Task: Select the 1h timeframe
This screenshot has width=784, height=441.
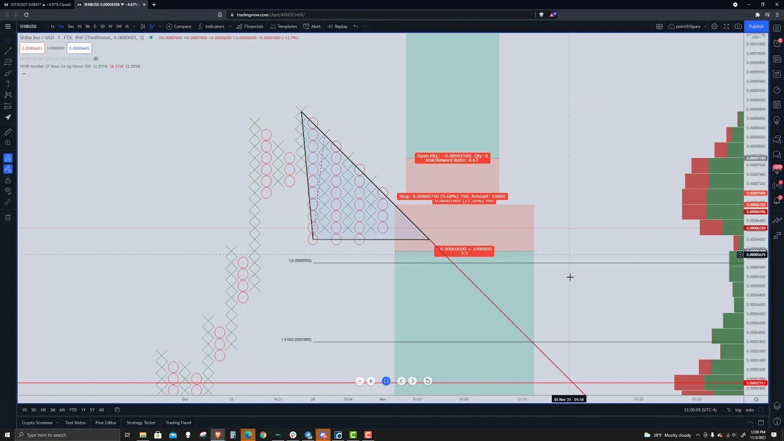Action: pyautogui.click(x=79, y=26)
